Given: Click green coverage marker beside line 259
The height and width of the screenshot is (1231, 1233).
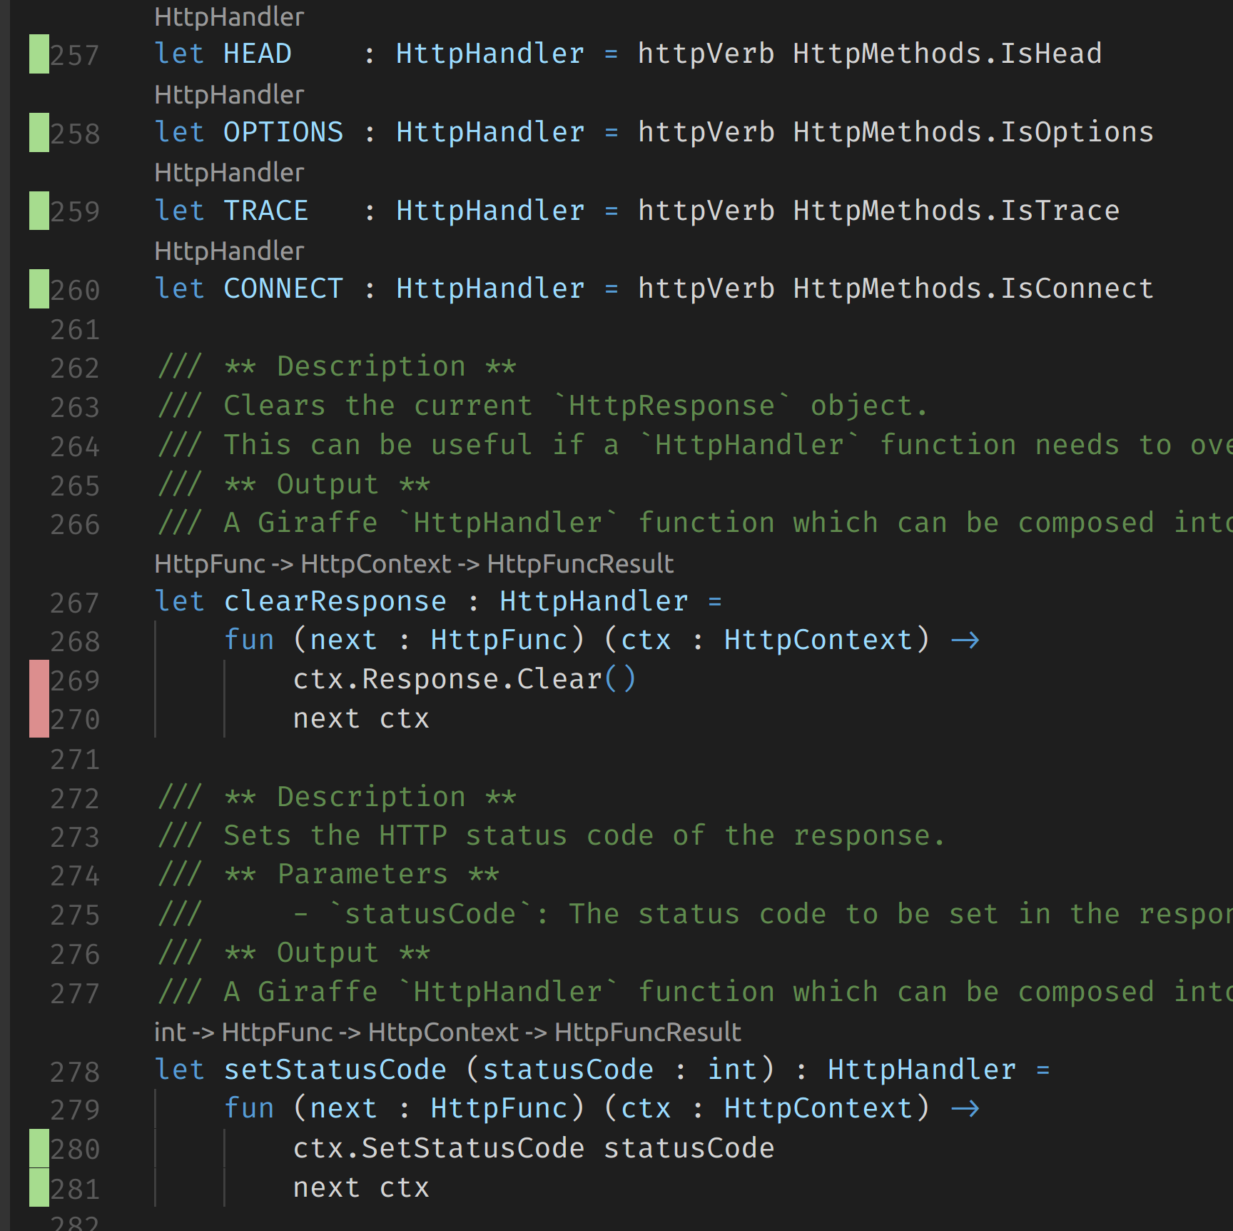Looking at the screenshot, I should click(39, 211).
